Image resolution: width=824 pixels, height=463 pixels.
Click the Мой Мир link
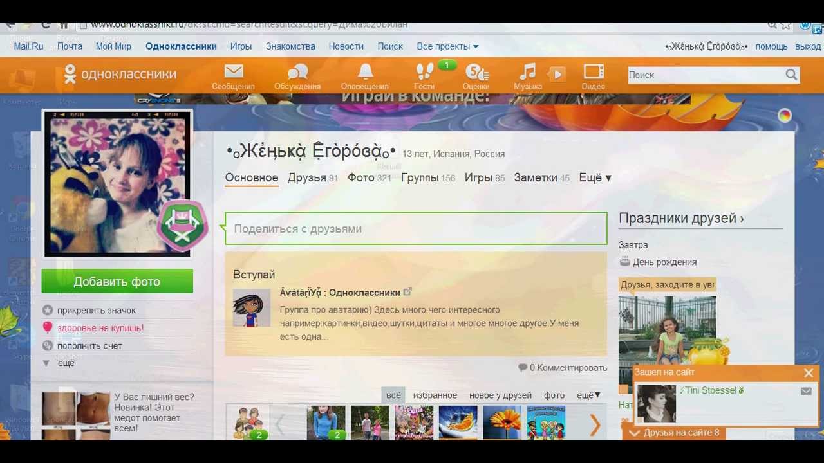pyautogui.click(x=113, y=46)
